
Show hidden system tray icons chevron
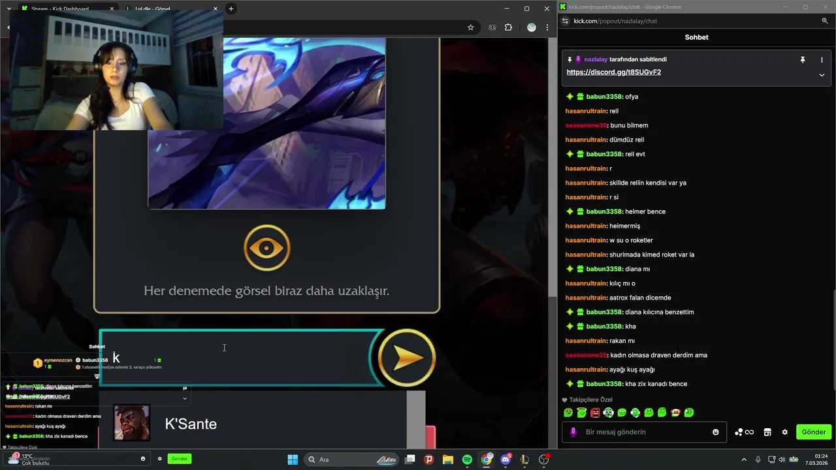click(x=744, y=460)
